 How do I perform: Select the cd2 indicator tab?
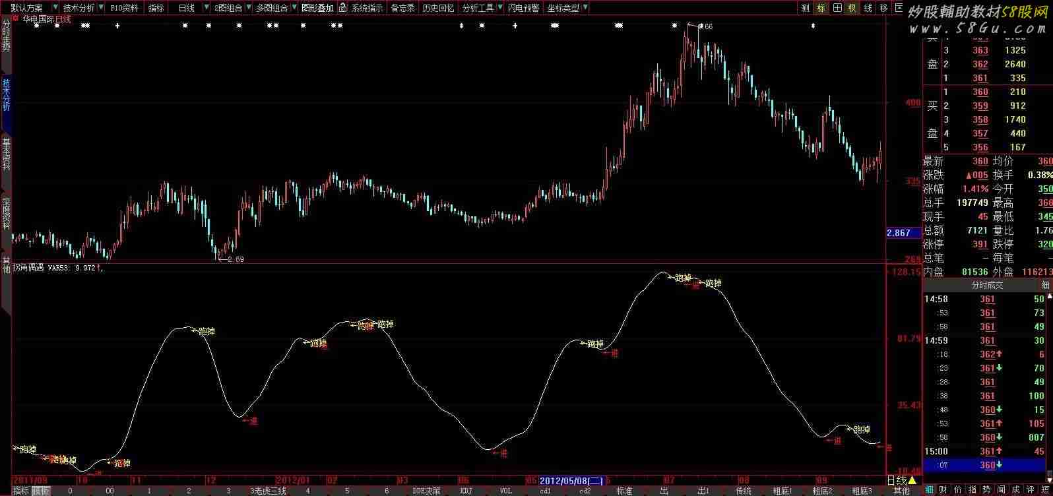[585, 491]
